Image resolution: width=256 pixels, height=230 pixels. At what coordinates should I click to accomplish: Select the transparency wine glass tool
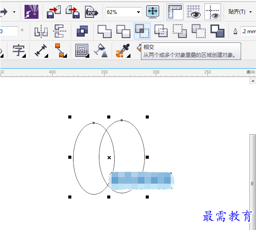(101, 50)
